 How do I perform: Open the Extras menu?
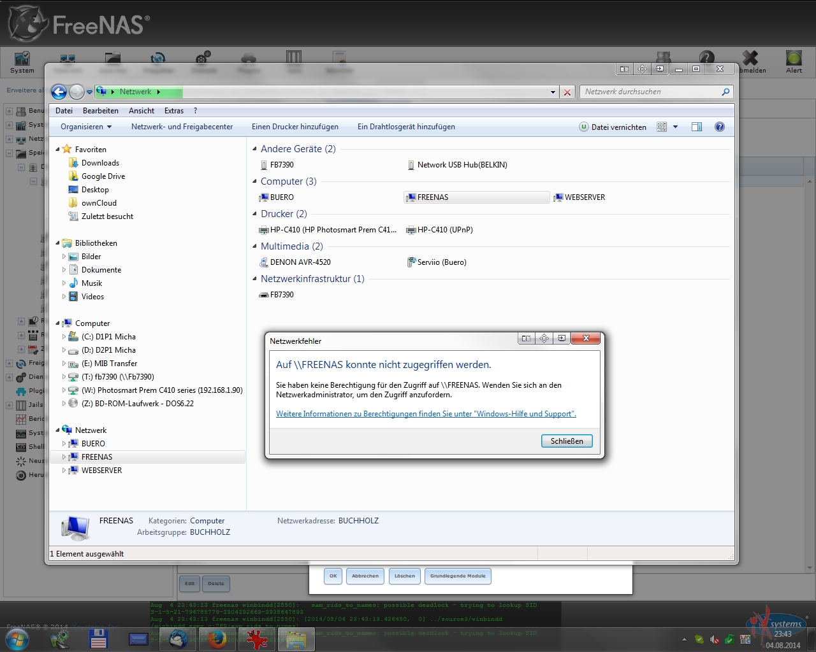(x=174, y=111)
